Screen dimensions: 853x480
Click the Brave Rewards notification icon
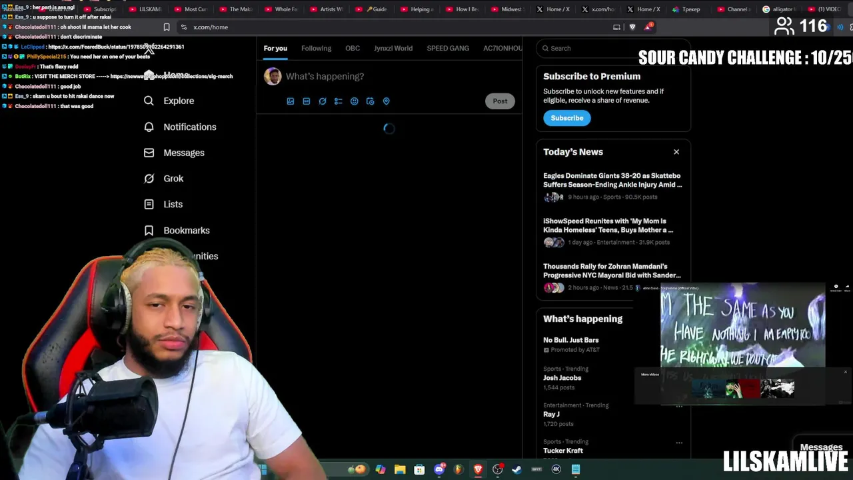point(648,27)
